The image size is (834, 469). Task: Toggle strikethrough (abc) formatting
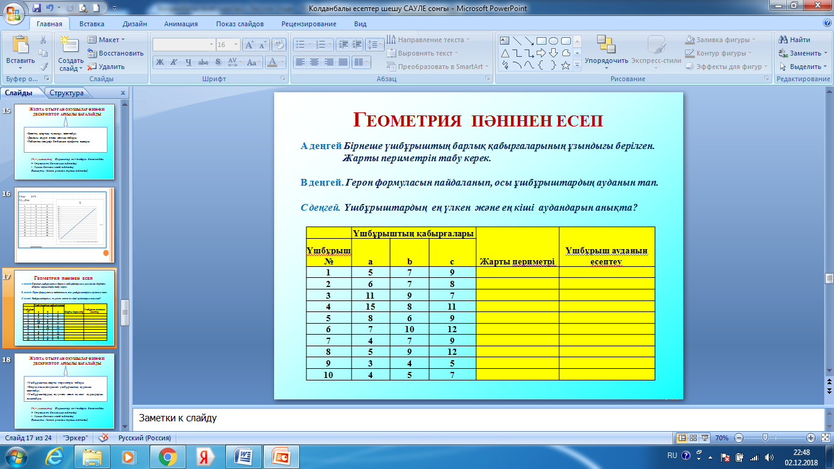[203, 62]
